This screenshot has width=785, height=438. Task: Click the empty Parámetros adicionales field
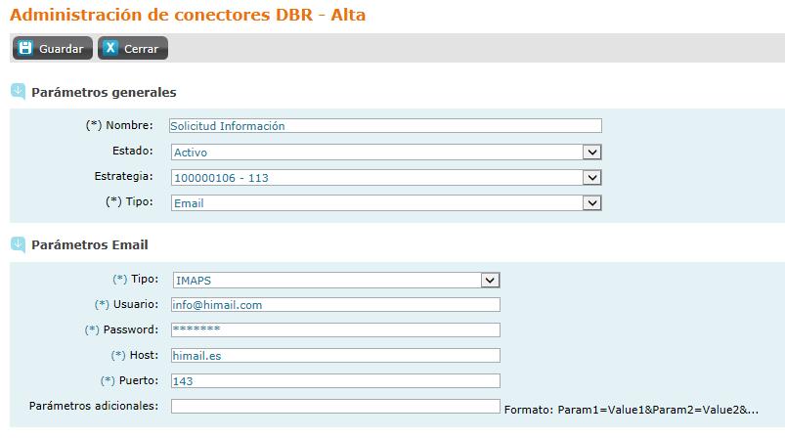coord(335,406)
